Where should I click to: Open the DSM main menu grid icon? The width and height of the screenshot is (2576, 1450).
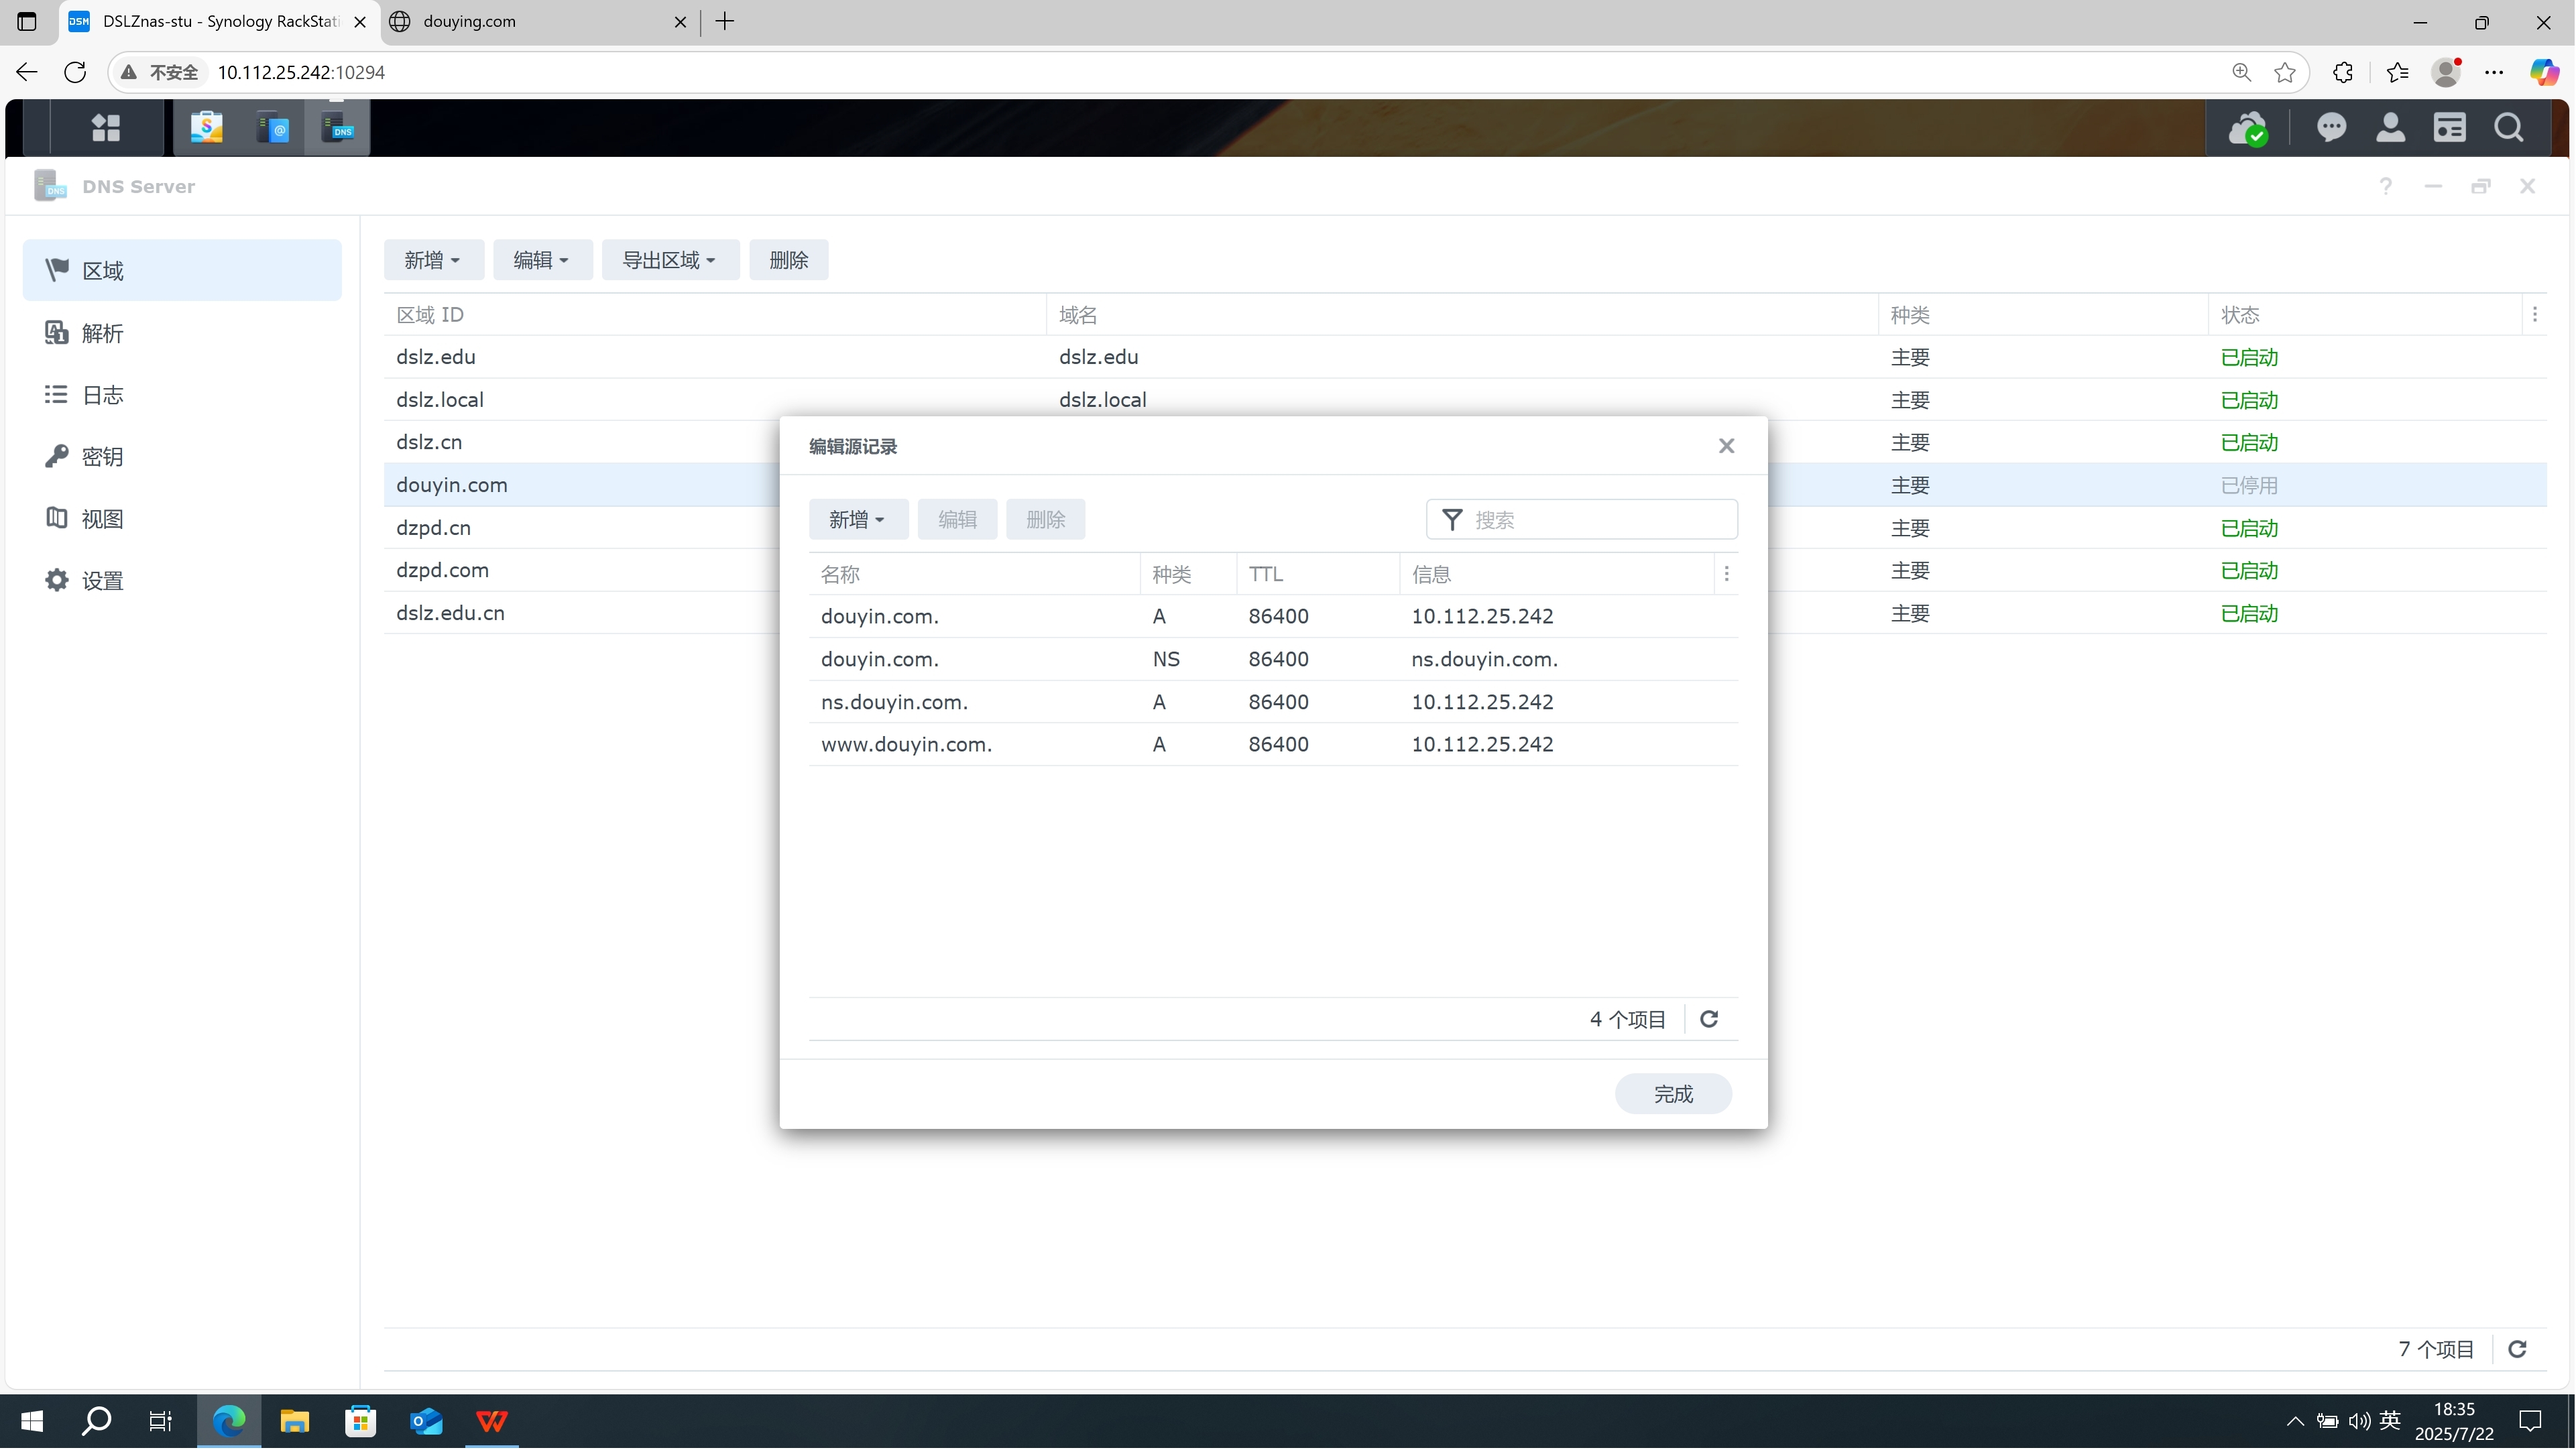click(x=106, y=127)
